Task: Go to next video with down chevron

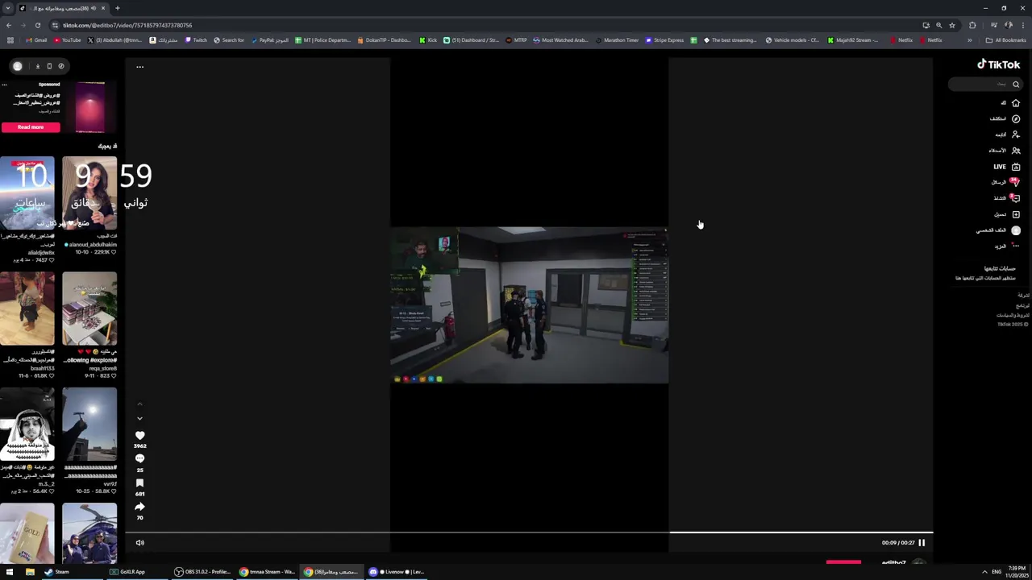Action: point(139,419)
